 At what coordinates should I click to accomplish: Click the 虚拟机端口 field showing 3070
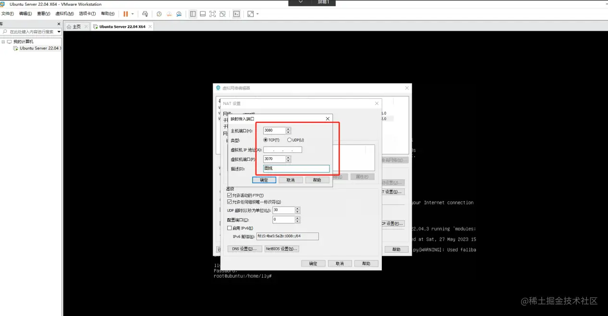(274, 159)
